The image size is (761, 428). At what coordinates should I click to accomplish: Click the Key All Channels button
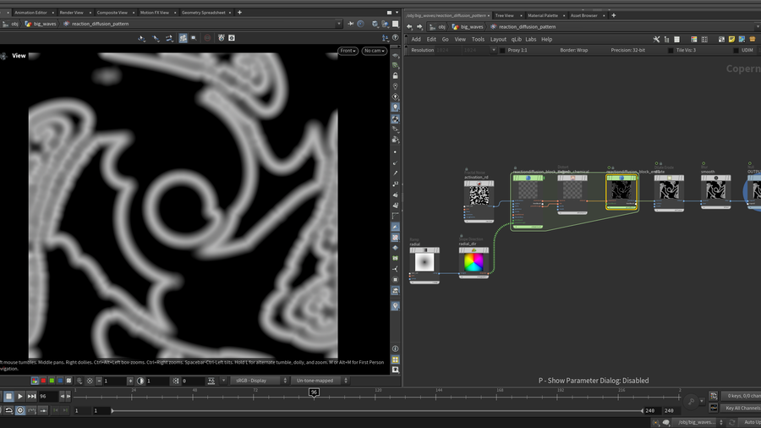coord(742,408)
